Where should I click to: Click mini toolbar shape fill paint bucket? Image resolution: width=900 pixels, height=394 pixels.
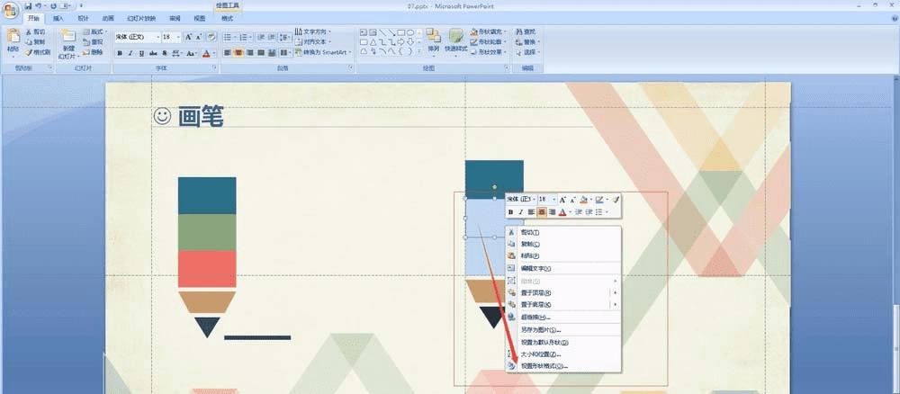pyautogui.click(x=584, y=200)
